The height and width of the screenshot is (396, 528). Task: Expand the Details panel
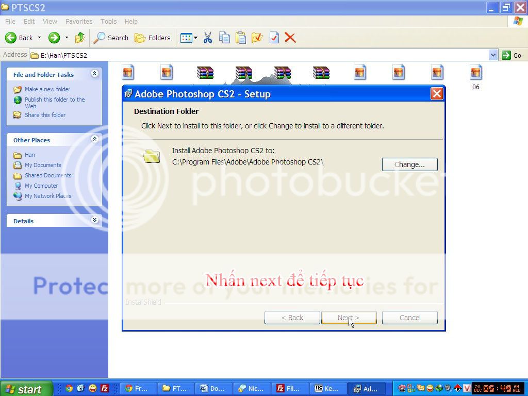[x=95, y=220]
